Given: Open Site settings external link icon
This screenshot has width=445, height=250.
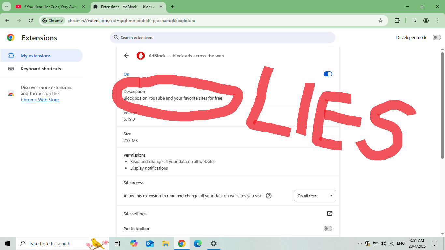Looking at the screenshot, I should [x=330, y=214].
